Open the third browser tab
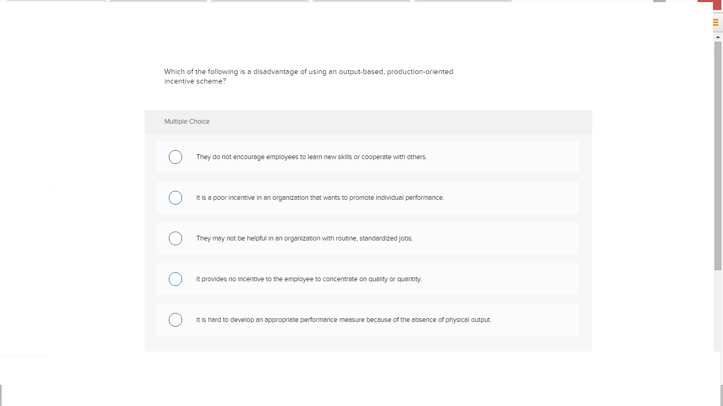 (259, 2)
